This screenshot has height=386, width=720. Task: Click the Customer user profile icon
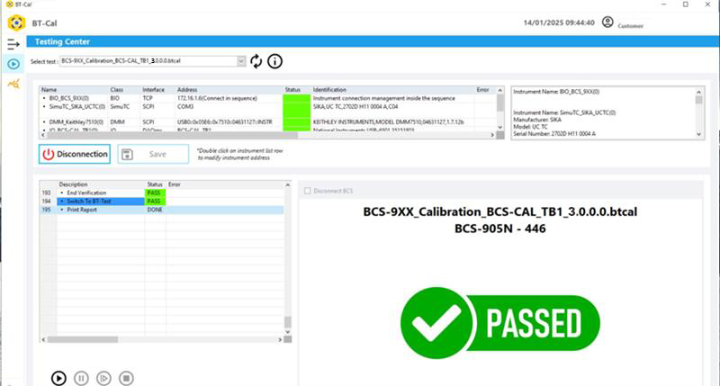(608, 22)
